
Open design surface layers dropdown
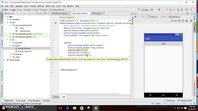136,17
